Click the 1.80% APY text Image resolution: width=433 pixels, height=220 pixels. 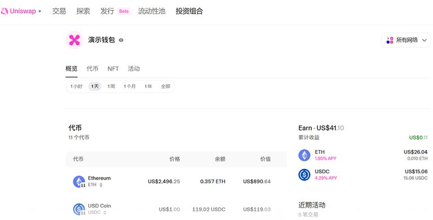coord(325,159)
